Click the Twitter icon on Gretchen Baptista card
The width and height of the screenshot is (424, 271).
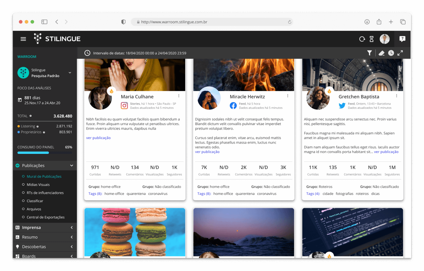pyautogui.click(x=342, y=106)
